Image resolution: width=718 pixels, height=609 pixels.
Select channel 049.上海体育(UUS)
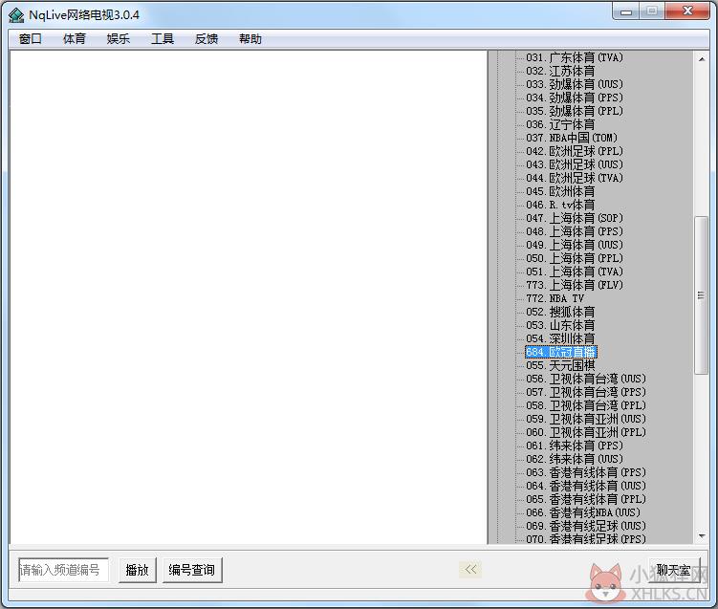(575, 245)
